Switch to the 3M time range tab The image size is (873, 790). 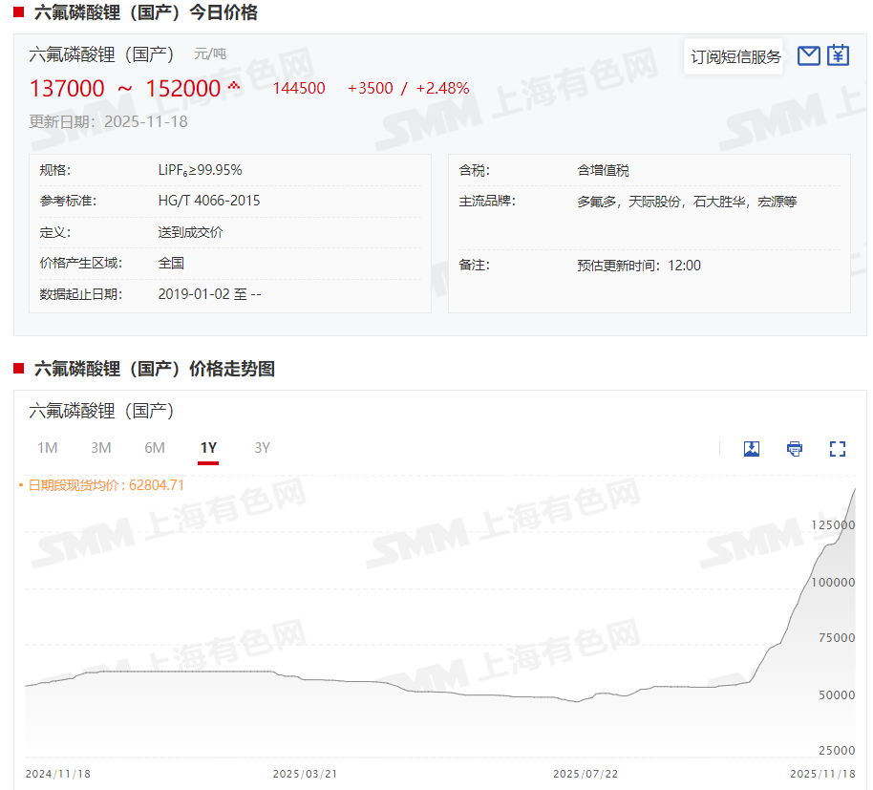click(x=101, y=447)
